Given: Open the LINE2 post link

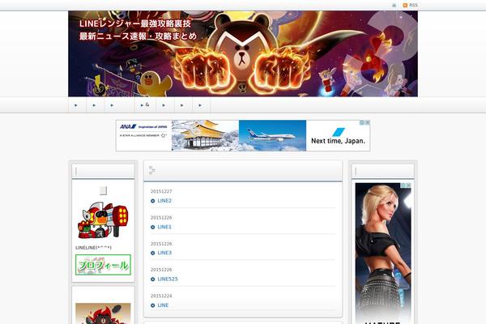Looking at the screenshot, I should tap(164, 201).
